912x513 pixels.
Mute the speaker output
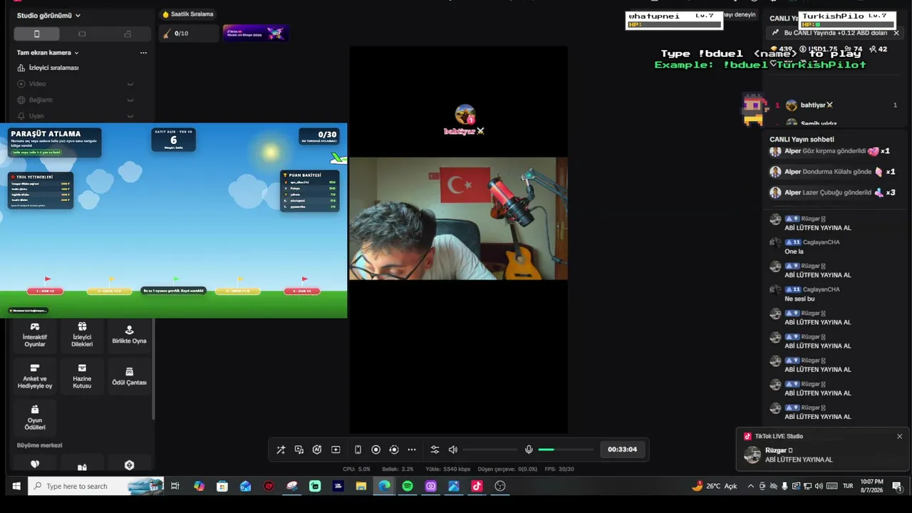(453, 450)
